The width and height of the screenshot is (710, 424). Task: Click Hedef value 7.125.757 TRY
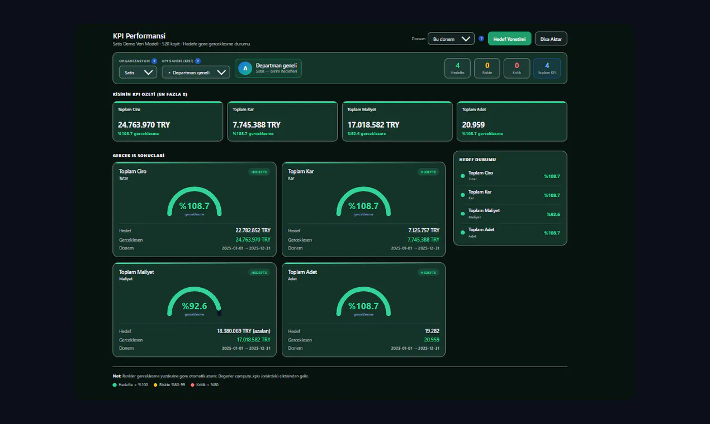pos(424,230)
